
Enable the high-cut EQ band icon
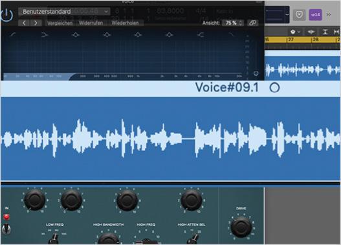232,34
